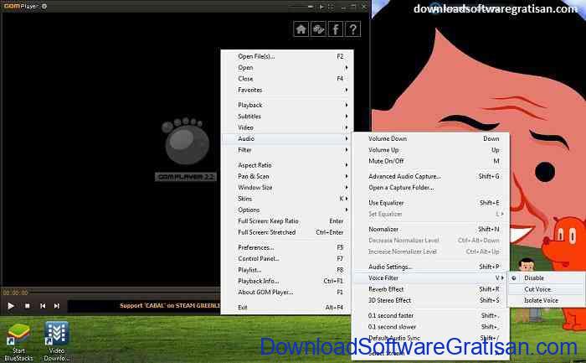Viewport: 586px width, 363px height.
Task: Expand the Video submenu
Action: pos(286,127)
